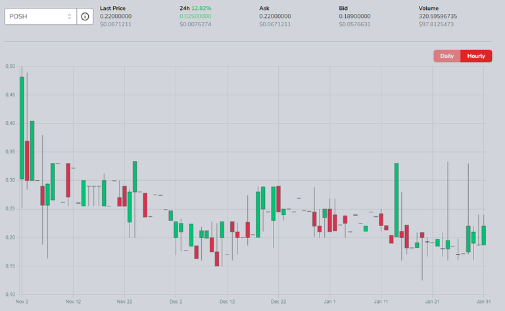
Task: Click the Nov 12 date label
Action: (x=73, y=302)
